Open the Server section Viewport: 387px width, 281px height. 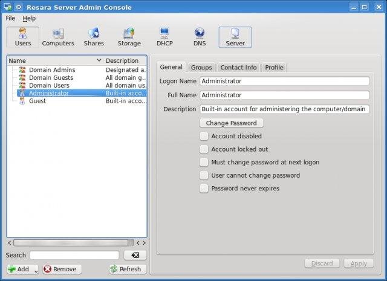(x=235, y=37)
